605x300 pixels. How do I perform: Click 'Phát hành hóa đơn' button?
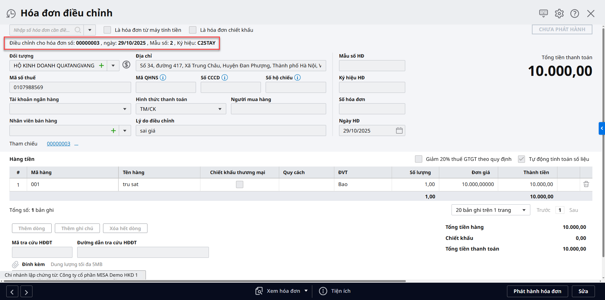tap(537, 291)
